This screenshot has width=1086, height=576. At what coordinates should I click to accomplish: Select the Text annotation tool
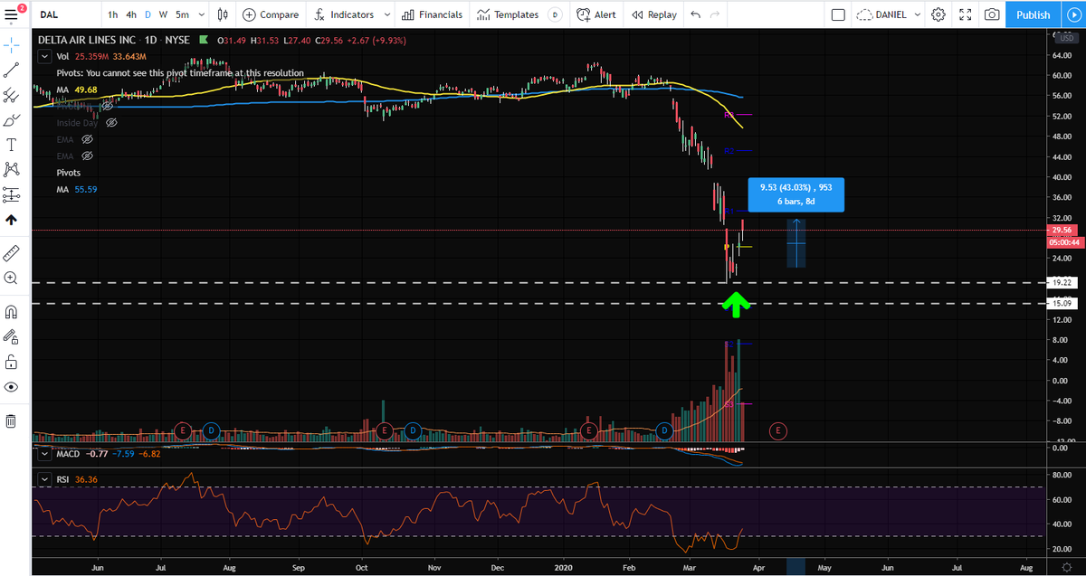(12, 145)
